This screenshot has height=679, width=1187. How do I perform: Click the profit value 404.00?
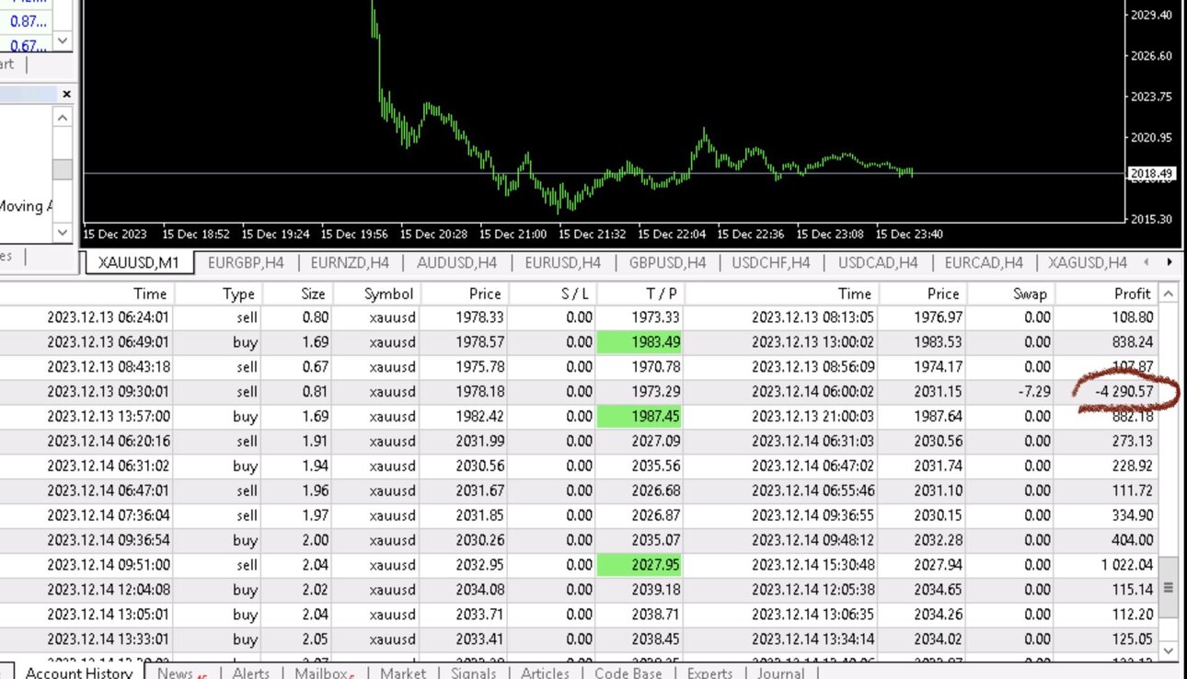pos(1132,540)
